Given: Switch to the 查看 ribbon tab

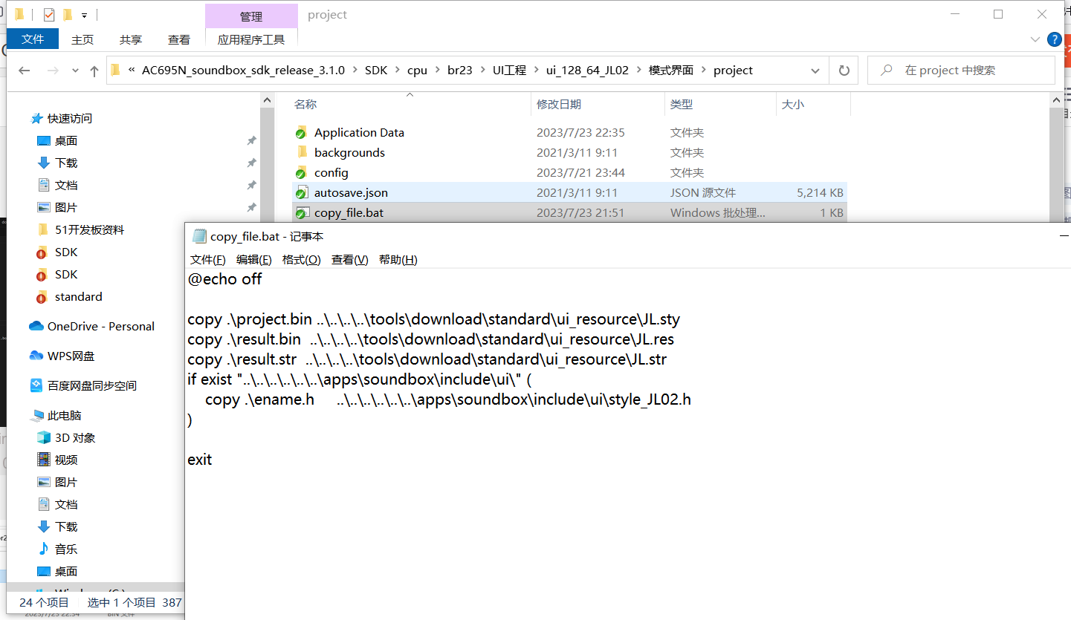Looking at the screenshot, I should 178,39.
